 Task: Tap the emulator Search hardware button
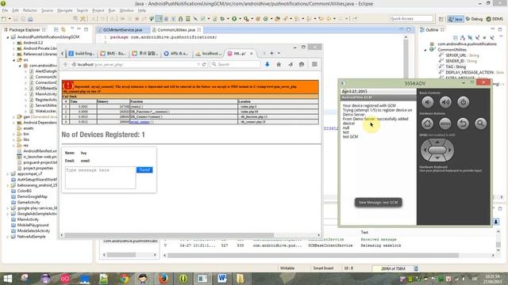[x=481, y=123]
